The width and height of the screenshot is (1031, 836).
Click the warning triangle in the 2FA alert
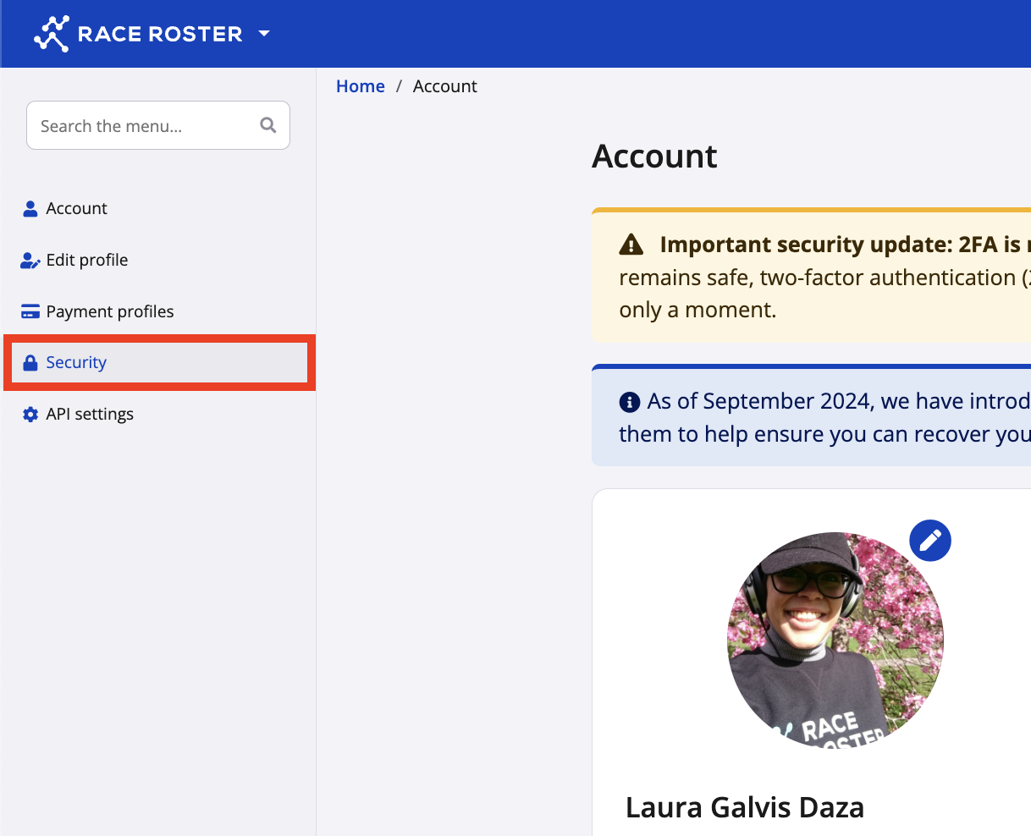[631, 245]
